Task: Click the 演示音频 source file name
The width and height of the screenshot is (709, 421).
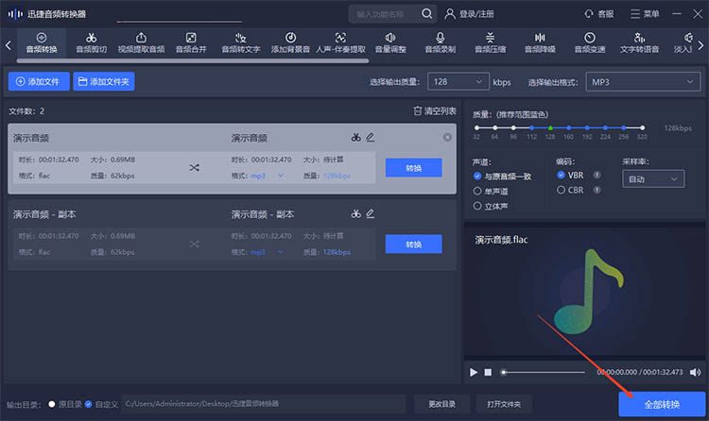Action: pos(31,138)
